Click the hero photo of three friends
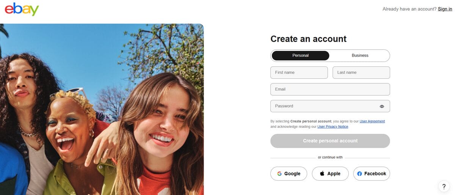 102,109
